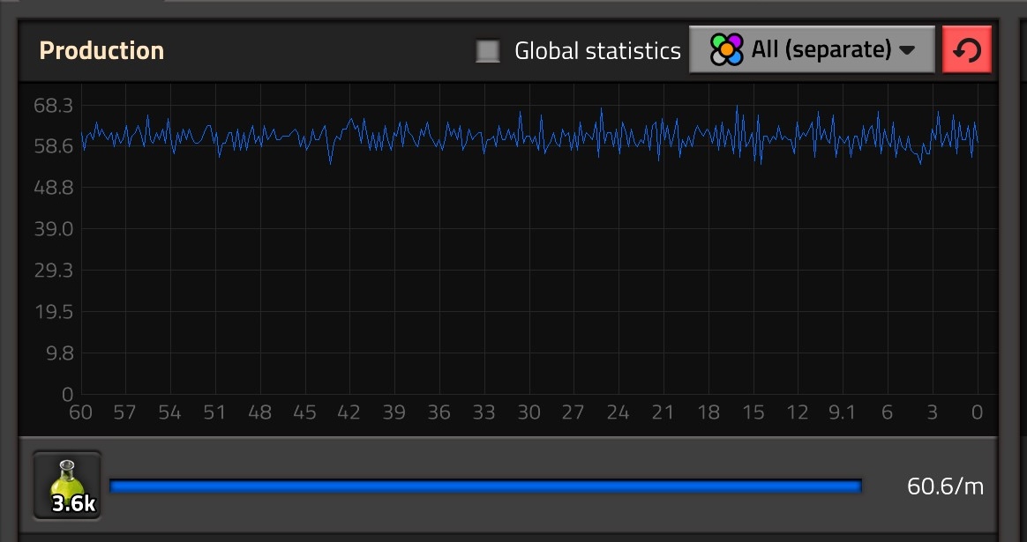Screen dimensions: 1027x542
Task: Click the 60 x-axis time label
Action: coord(80,412)
